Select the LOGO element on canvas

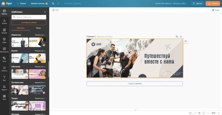96,44
